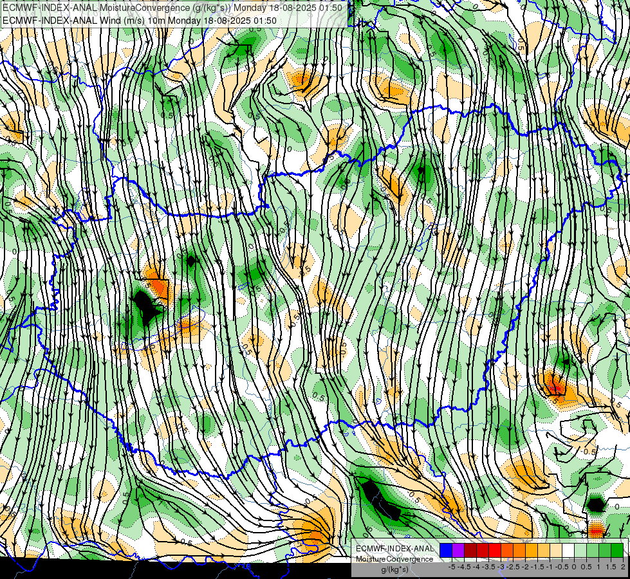This screenshot has width=630, height=579.
Task: Click the g/(kg*s) unit label in the legend
Action: (394, 569)
